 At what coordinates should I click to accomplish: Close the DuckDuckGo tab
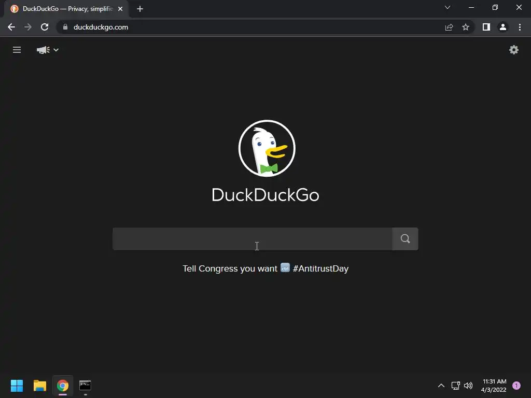click(120, 9)
